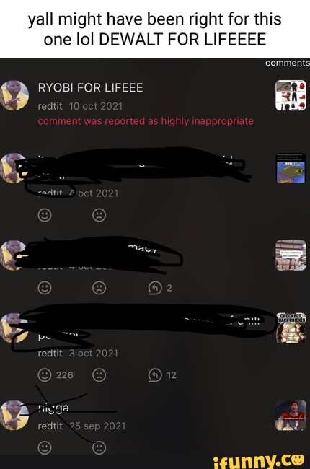Open the warehouse boxes post thumbnail
This screenshot has width=310, height=469.
[x=291, y=255]
